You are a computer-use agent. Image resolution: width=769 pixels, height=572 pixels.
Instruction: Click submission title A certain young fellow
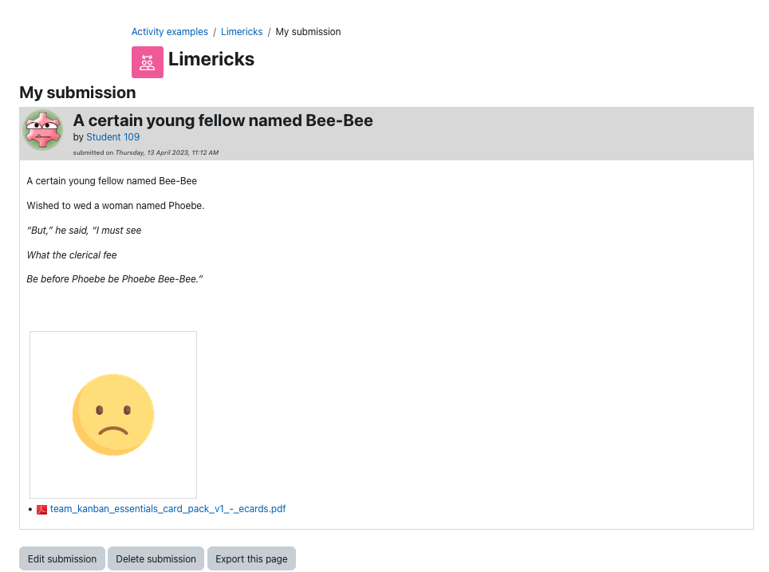click(223, 120)
